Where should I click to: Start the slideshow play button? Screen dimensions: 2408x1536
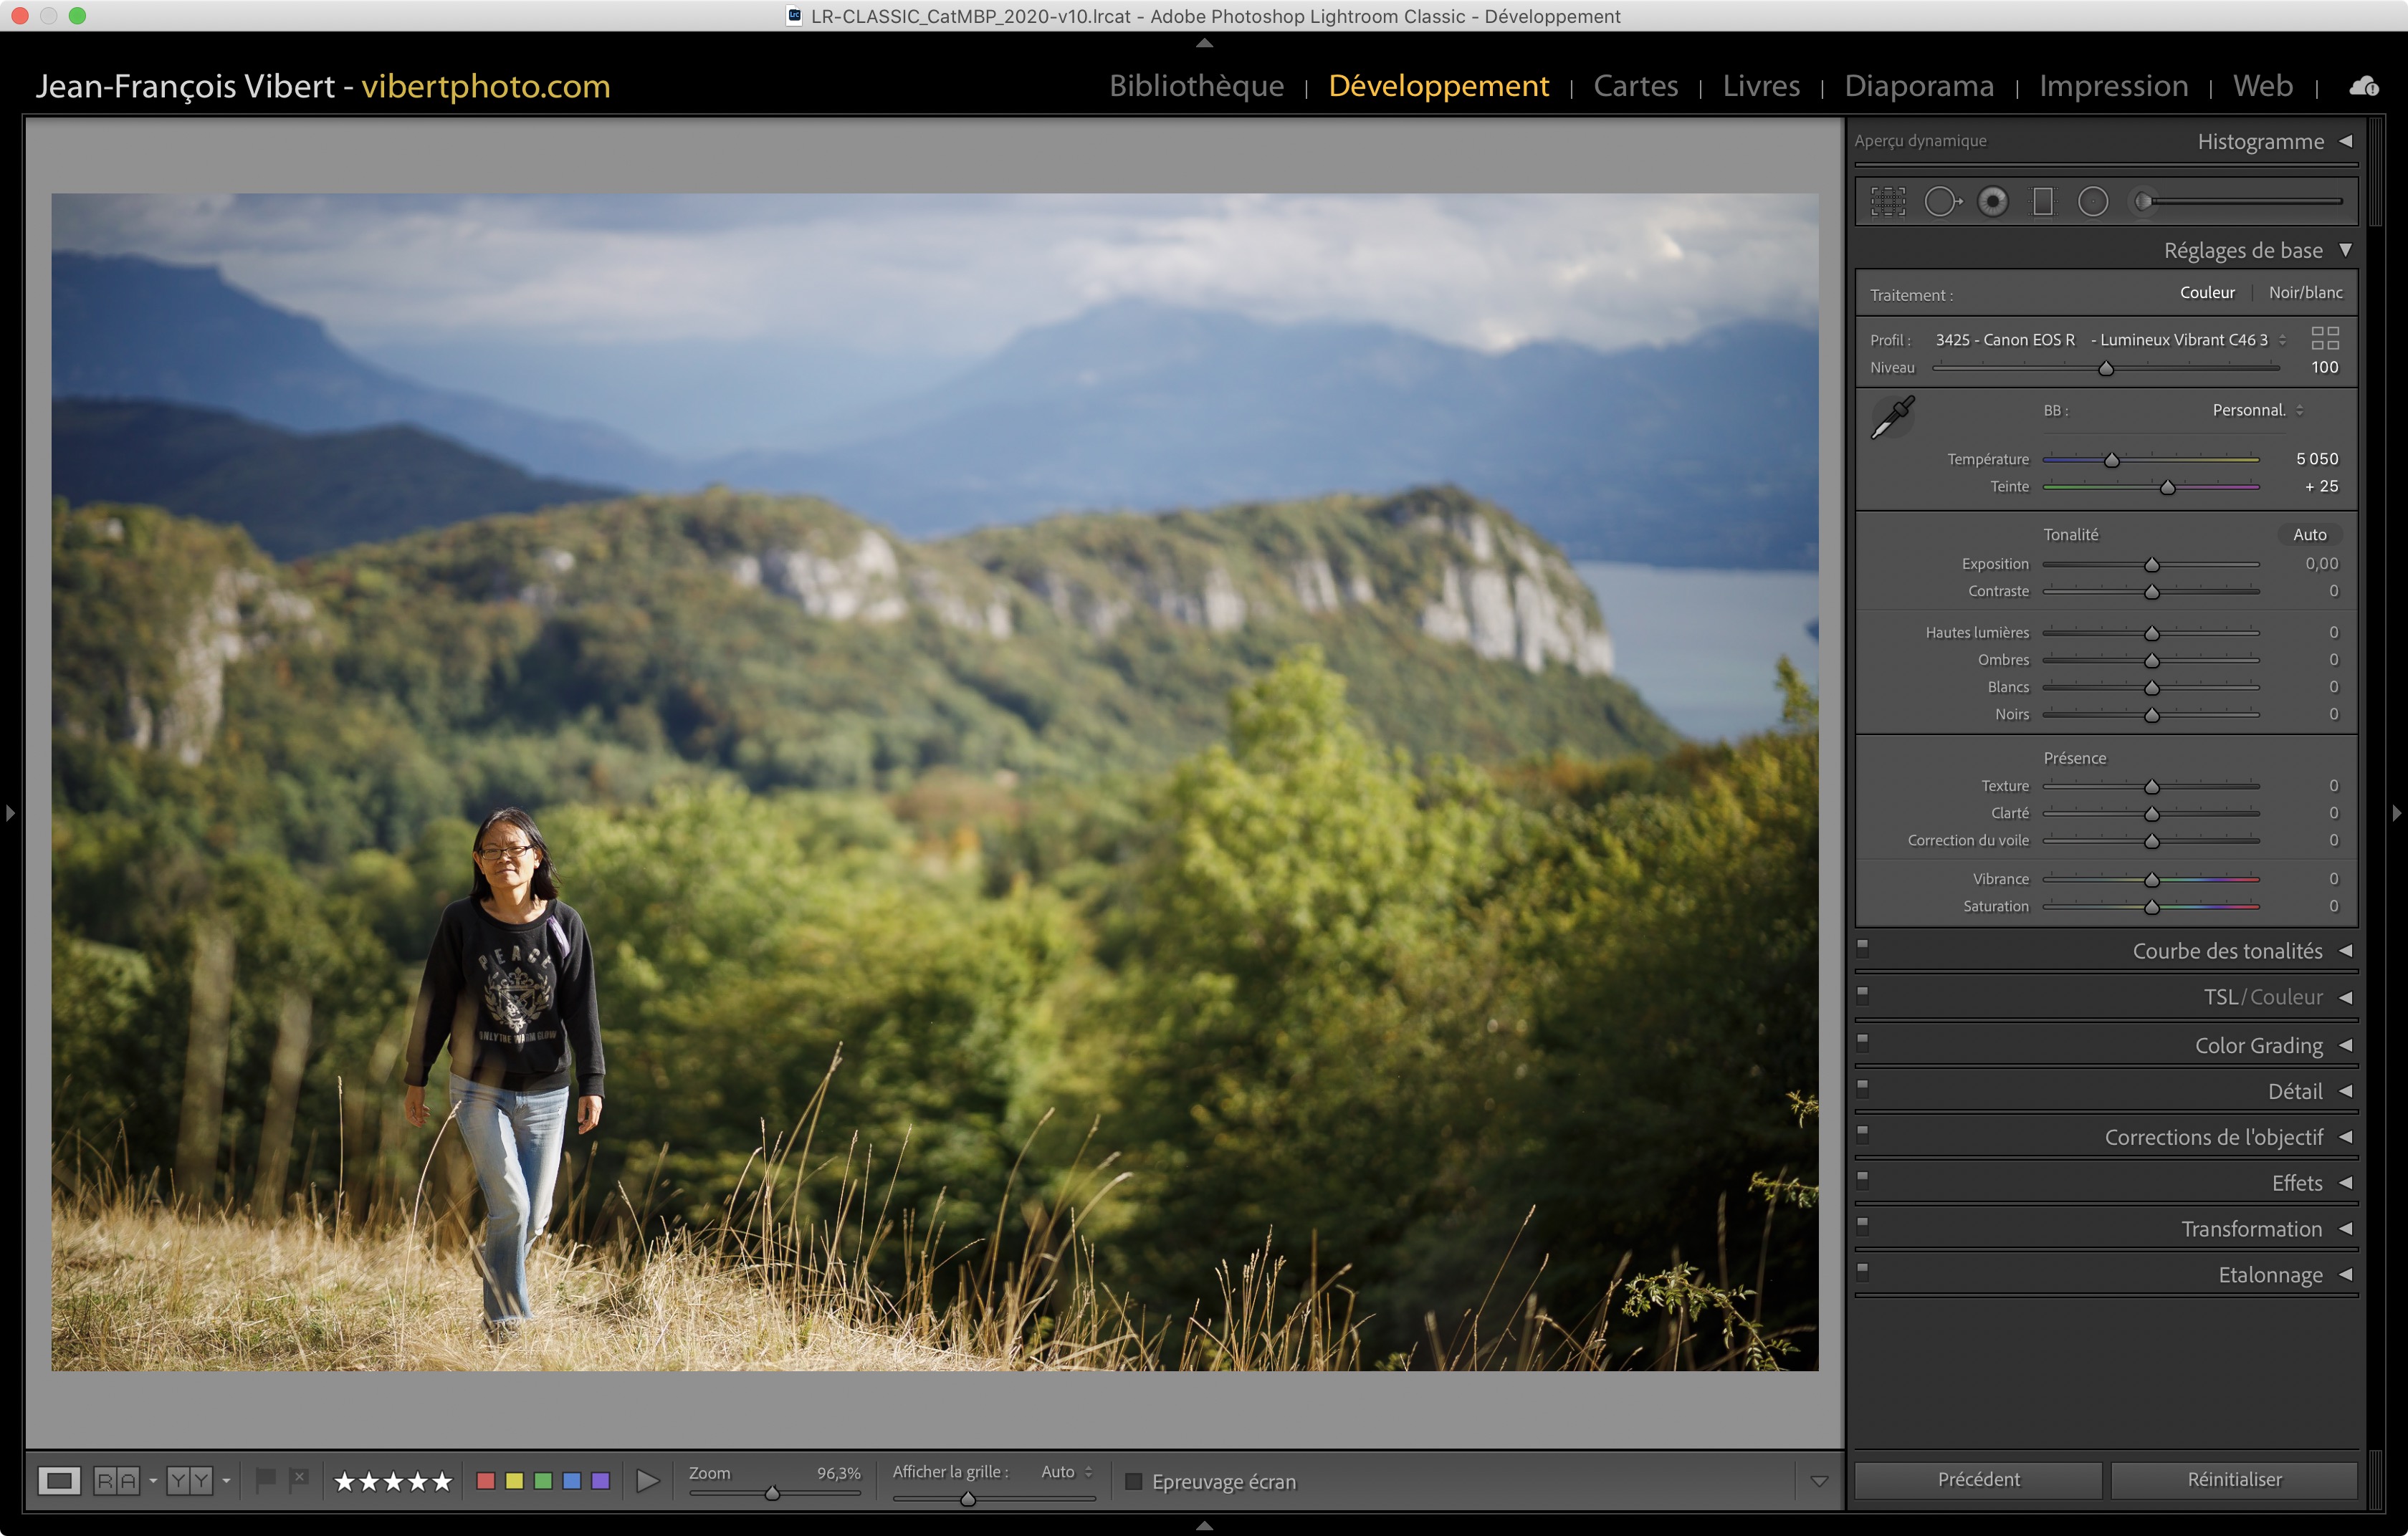point(647,1481)
